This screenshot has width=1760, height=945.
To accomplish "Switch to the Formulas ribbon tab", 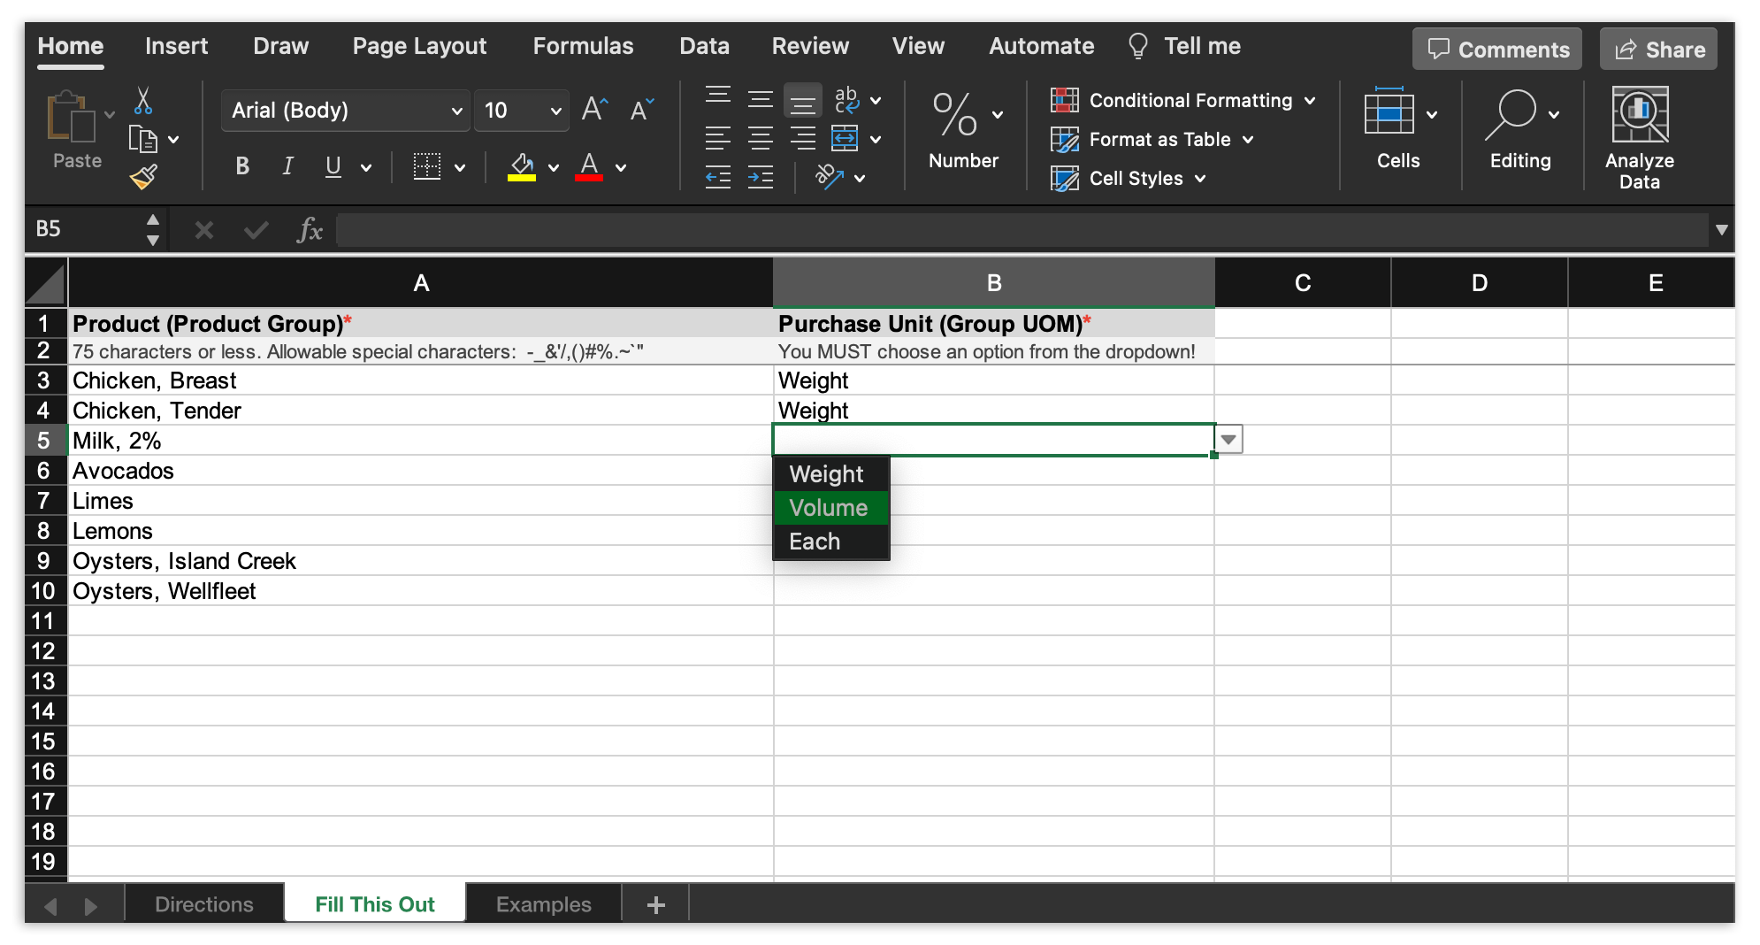I will (583, 46).
